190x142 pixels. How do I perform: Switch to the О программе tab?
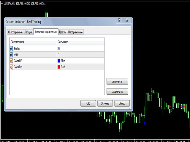pyautogui.click(x=15, y=32)
